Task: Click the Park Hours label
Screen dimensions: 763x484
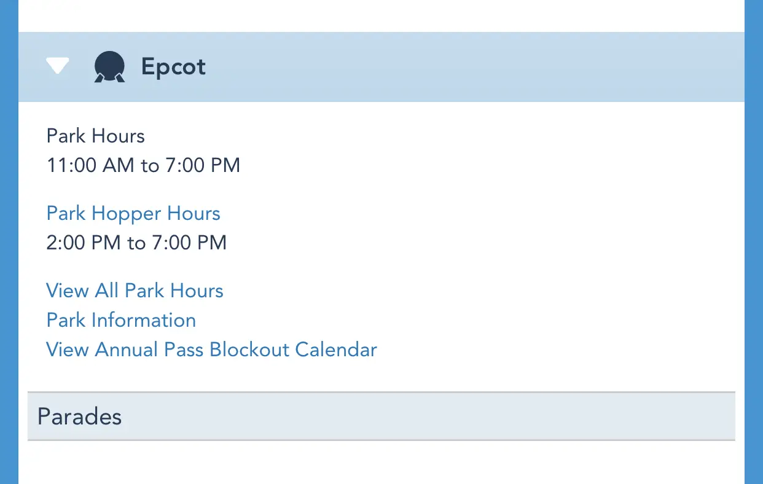Action: tap(95, 136)
